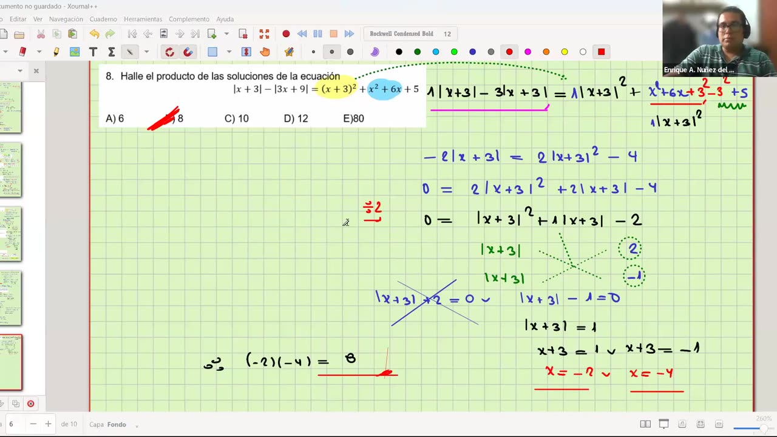Select the vertical space tool
This screenshot has width=777, height=437.
(246, 52)
